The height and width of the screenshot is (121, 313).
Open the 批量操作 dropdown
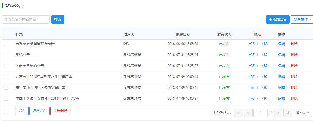pyautogui.click(x=302, y=19)
